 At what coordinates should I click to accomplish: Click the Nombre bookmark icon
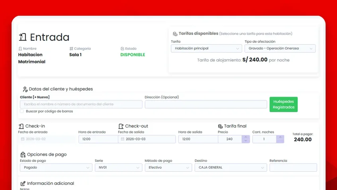(20, 49)
